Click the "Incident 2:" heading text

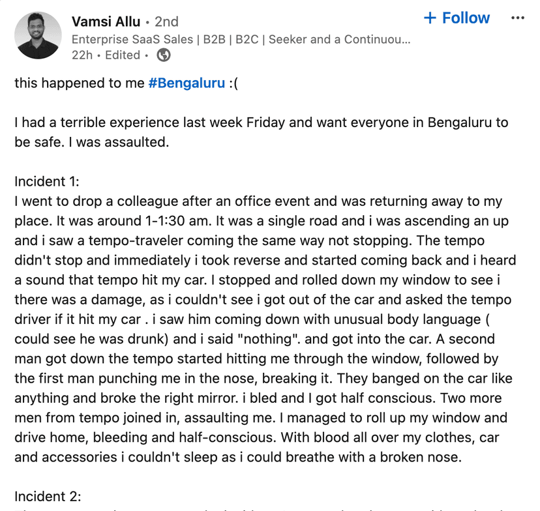(x=48, y=496)
